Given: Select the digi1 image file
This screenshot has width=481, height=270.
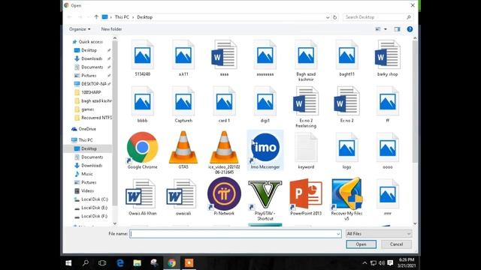Looking at the screenshot, I should pos(265,105).
